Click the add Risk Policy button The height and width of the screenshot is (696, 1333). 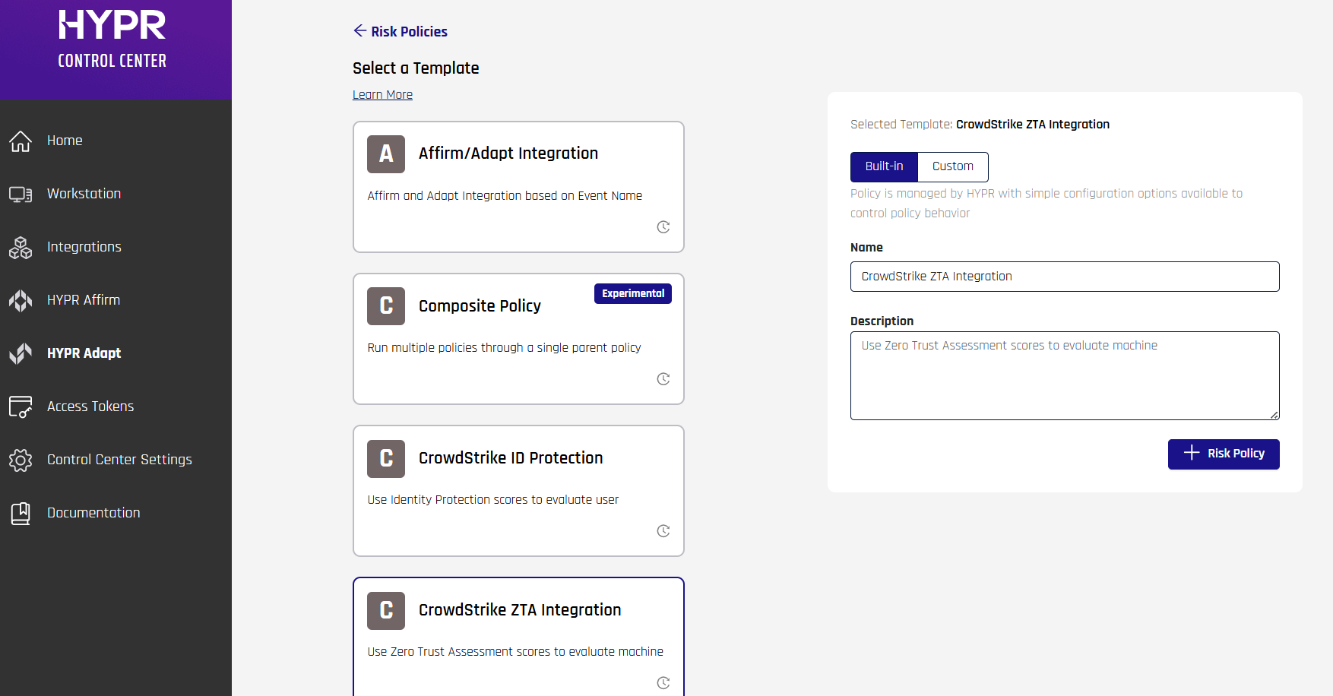click(1223, 454)
